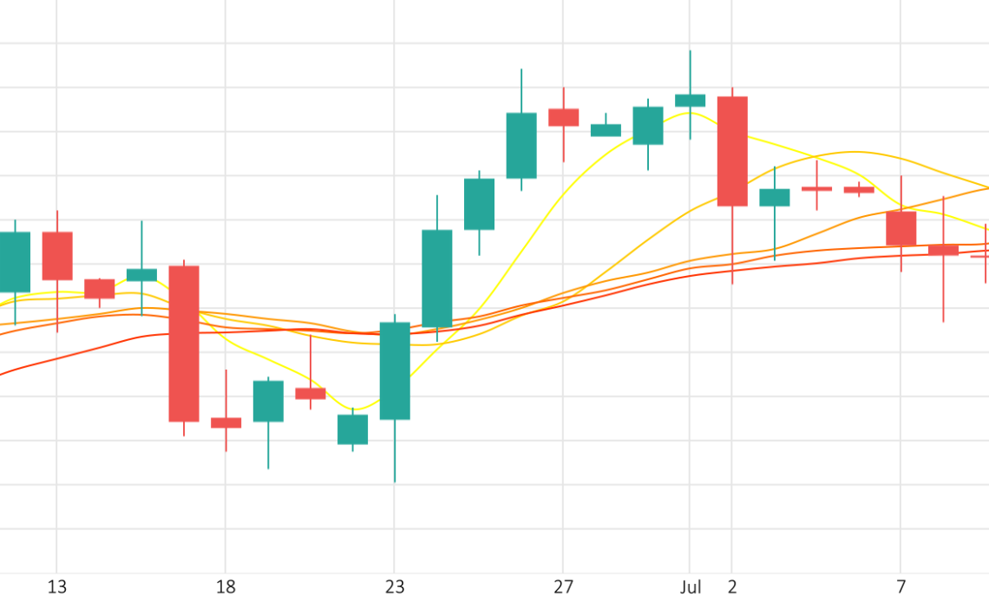Click the "Jul" month label on the axis
The width and height of the screenshot is (989, 616).
(x=691, y=587)
